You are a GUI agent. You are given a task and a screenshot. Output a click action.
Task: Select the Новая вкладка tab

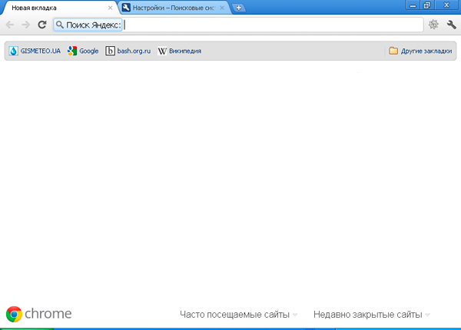pos(59,8)
